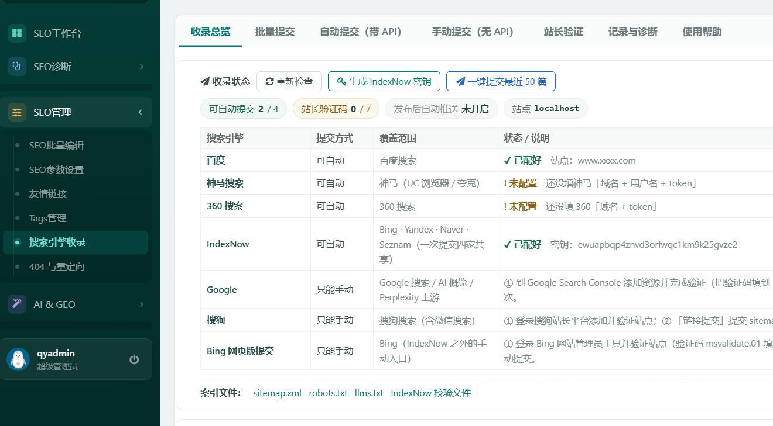The image size is (773, 426).
Task: Open the 使用帮助 tab
Action: pyautogui.click(x=702, y=32)
